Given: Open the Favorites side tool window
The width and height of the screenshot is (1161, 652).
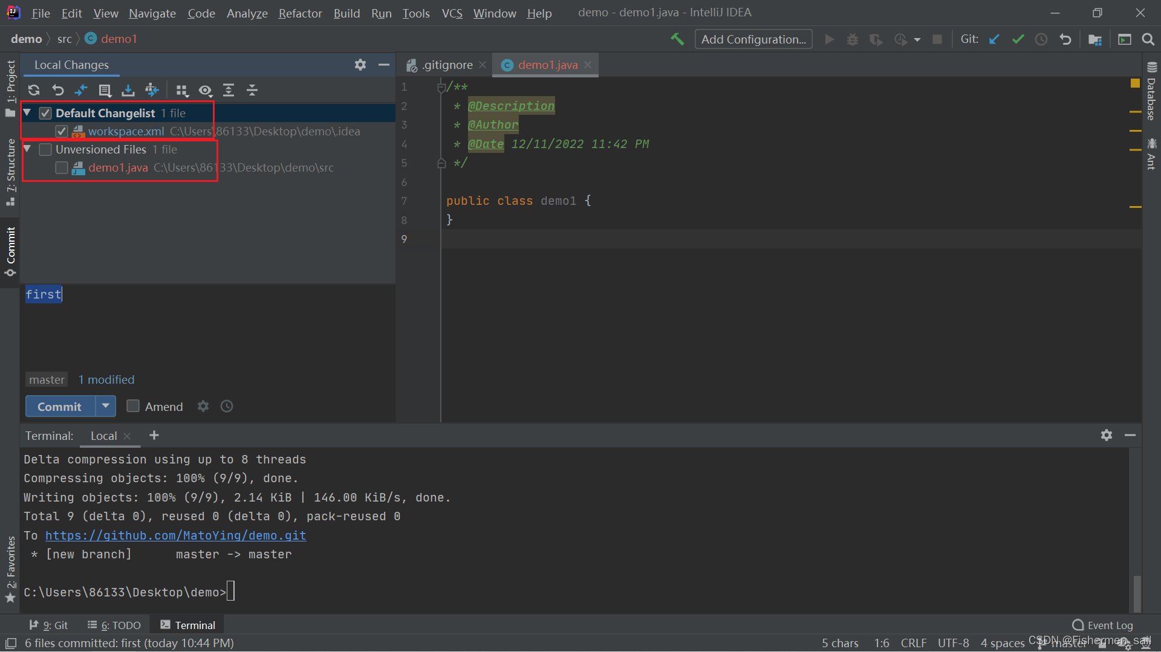Looking at the screenshot, I should [x=10, y=569].
